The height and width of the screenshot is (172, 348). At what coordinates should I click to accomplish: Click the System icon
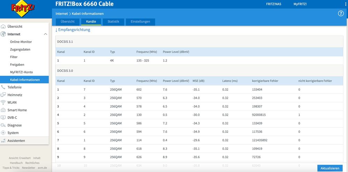[3, 133]
